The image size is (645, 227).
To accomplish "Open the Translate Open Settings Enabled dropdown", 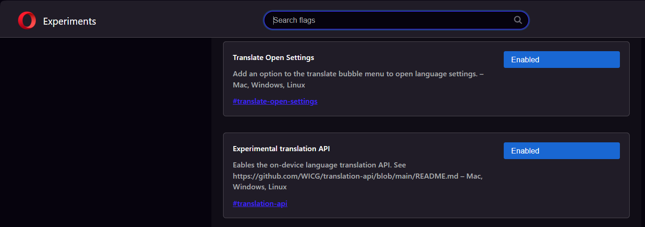I will click(x=561, y=60).
